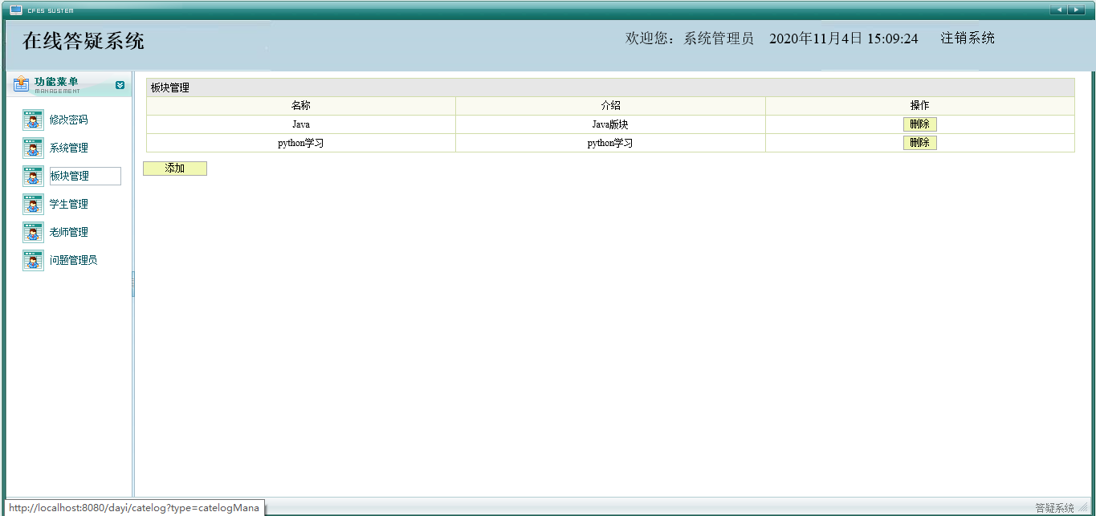1096x516 pixels.
Task: Click the 介绍 column header
Action: 610,106
